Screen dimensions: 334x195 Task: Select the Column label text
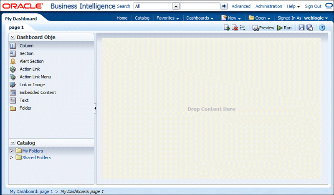27,46
